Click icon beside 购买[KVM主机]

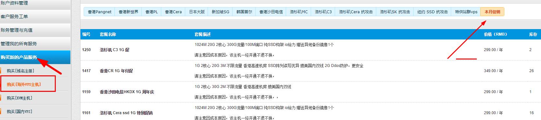click(1, 98)
